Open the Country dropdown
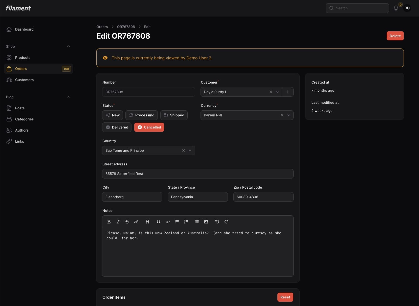Image resolution: width=419 pixels, height=306 pixels. pos(190,150)
